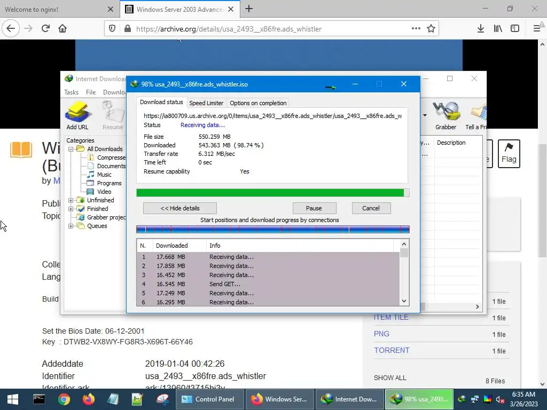Click the volume muted tray icon

(500, 400)
